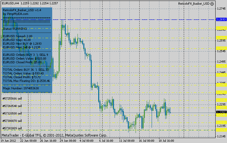Click the TOTAL Closed Profit: $73.72 line
This screenshot has width=227, height=143.
pyautogui.click(x=22, y=77)
